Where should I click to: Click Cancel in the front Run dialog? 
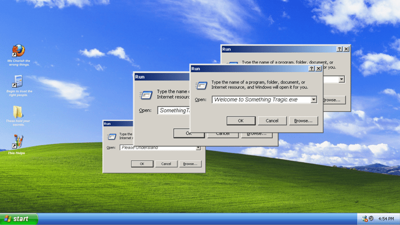pyautogui.click(x=272, y=121)
